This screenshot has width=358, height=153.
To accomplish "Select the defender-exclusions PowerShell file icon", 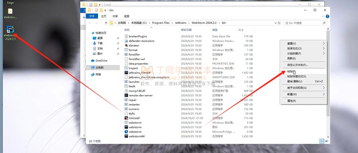I will pos(126,41).
